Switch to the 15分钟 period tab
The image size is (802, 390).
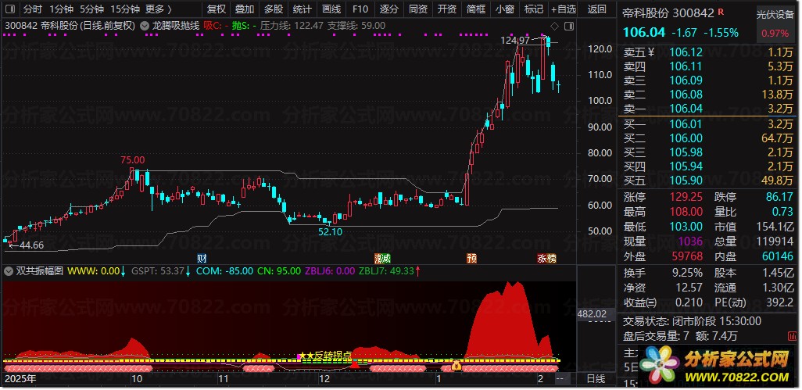click(125, 9)
